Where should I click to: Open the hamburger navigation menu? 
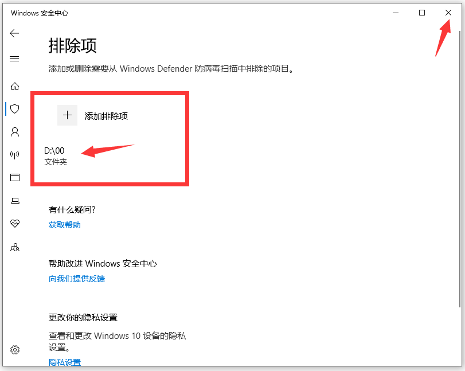[x=14, y=58]
